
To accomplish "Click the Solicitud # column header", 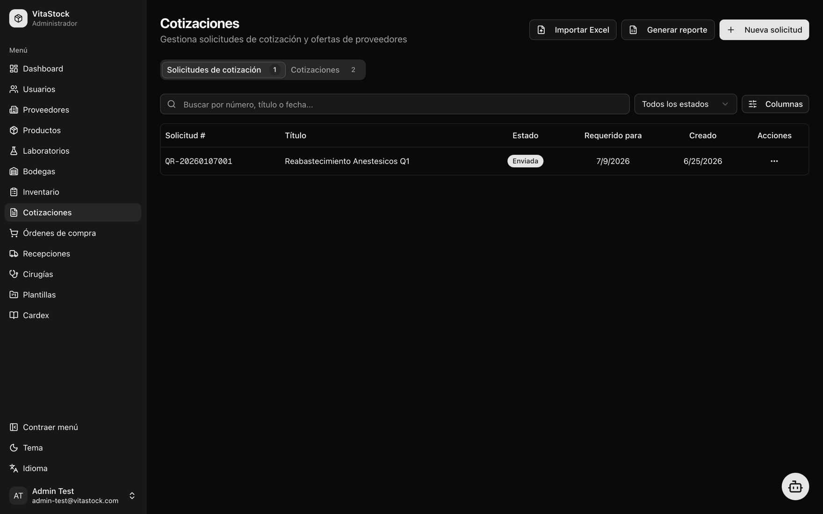I will (185, 136).
